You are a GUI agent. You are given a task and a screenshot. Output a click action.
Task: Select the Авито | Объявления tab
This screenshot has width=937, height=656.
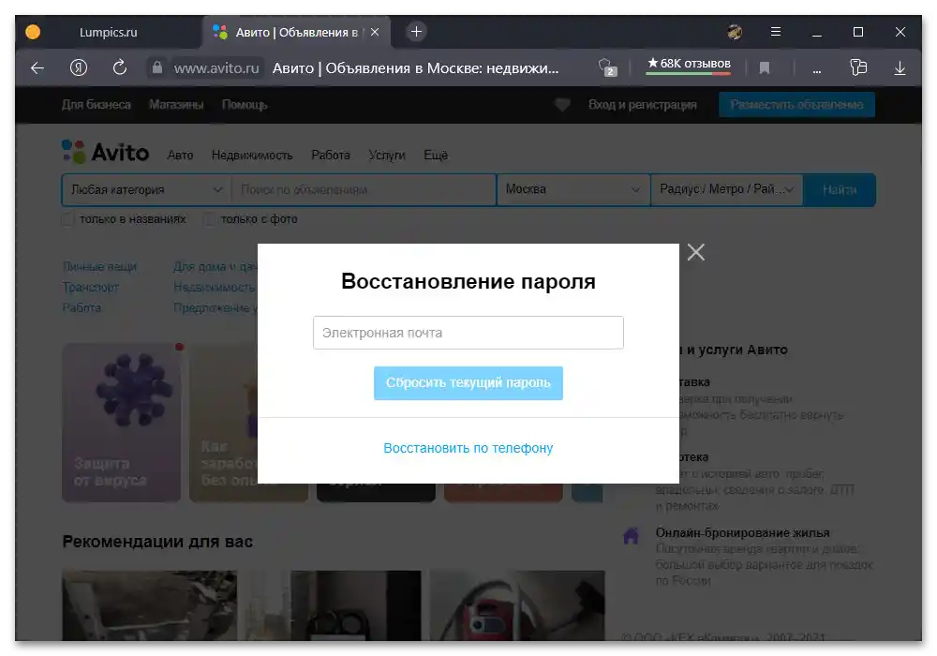tap(296, 32)
